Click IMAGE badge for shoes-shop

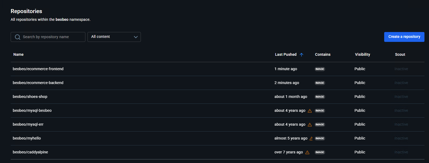tap(320, 97)
